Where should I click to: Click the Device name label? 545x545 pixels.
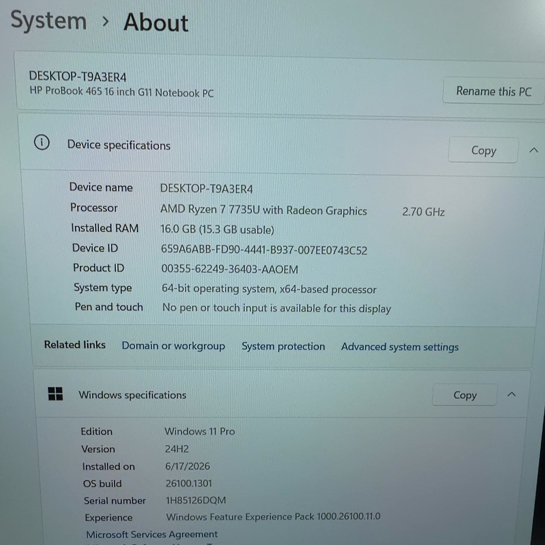click(101, 187)
